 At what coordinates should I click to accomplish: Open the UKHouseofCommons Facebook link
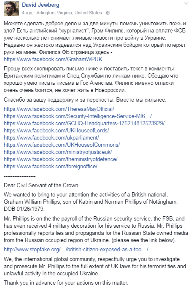(62, 145)
